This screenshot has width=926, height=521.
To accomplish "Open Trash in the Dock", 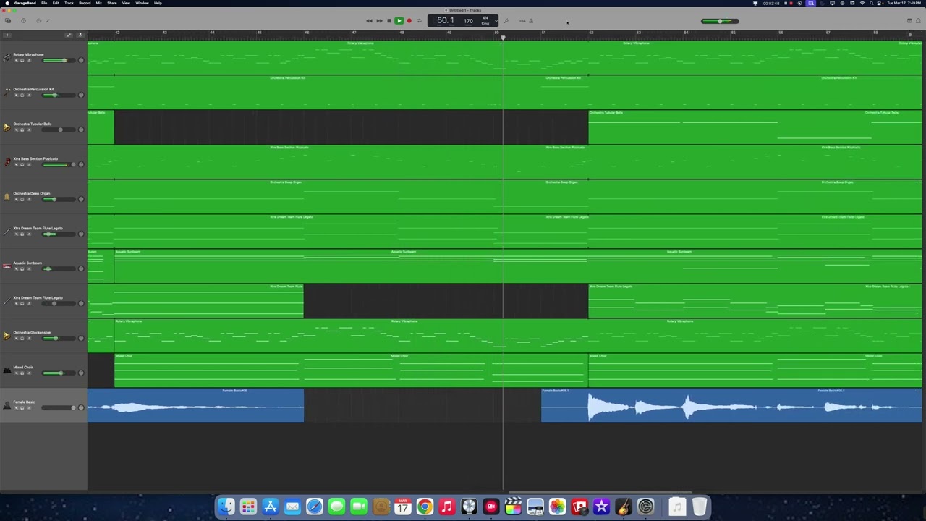I will pos(699,507).
